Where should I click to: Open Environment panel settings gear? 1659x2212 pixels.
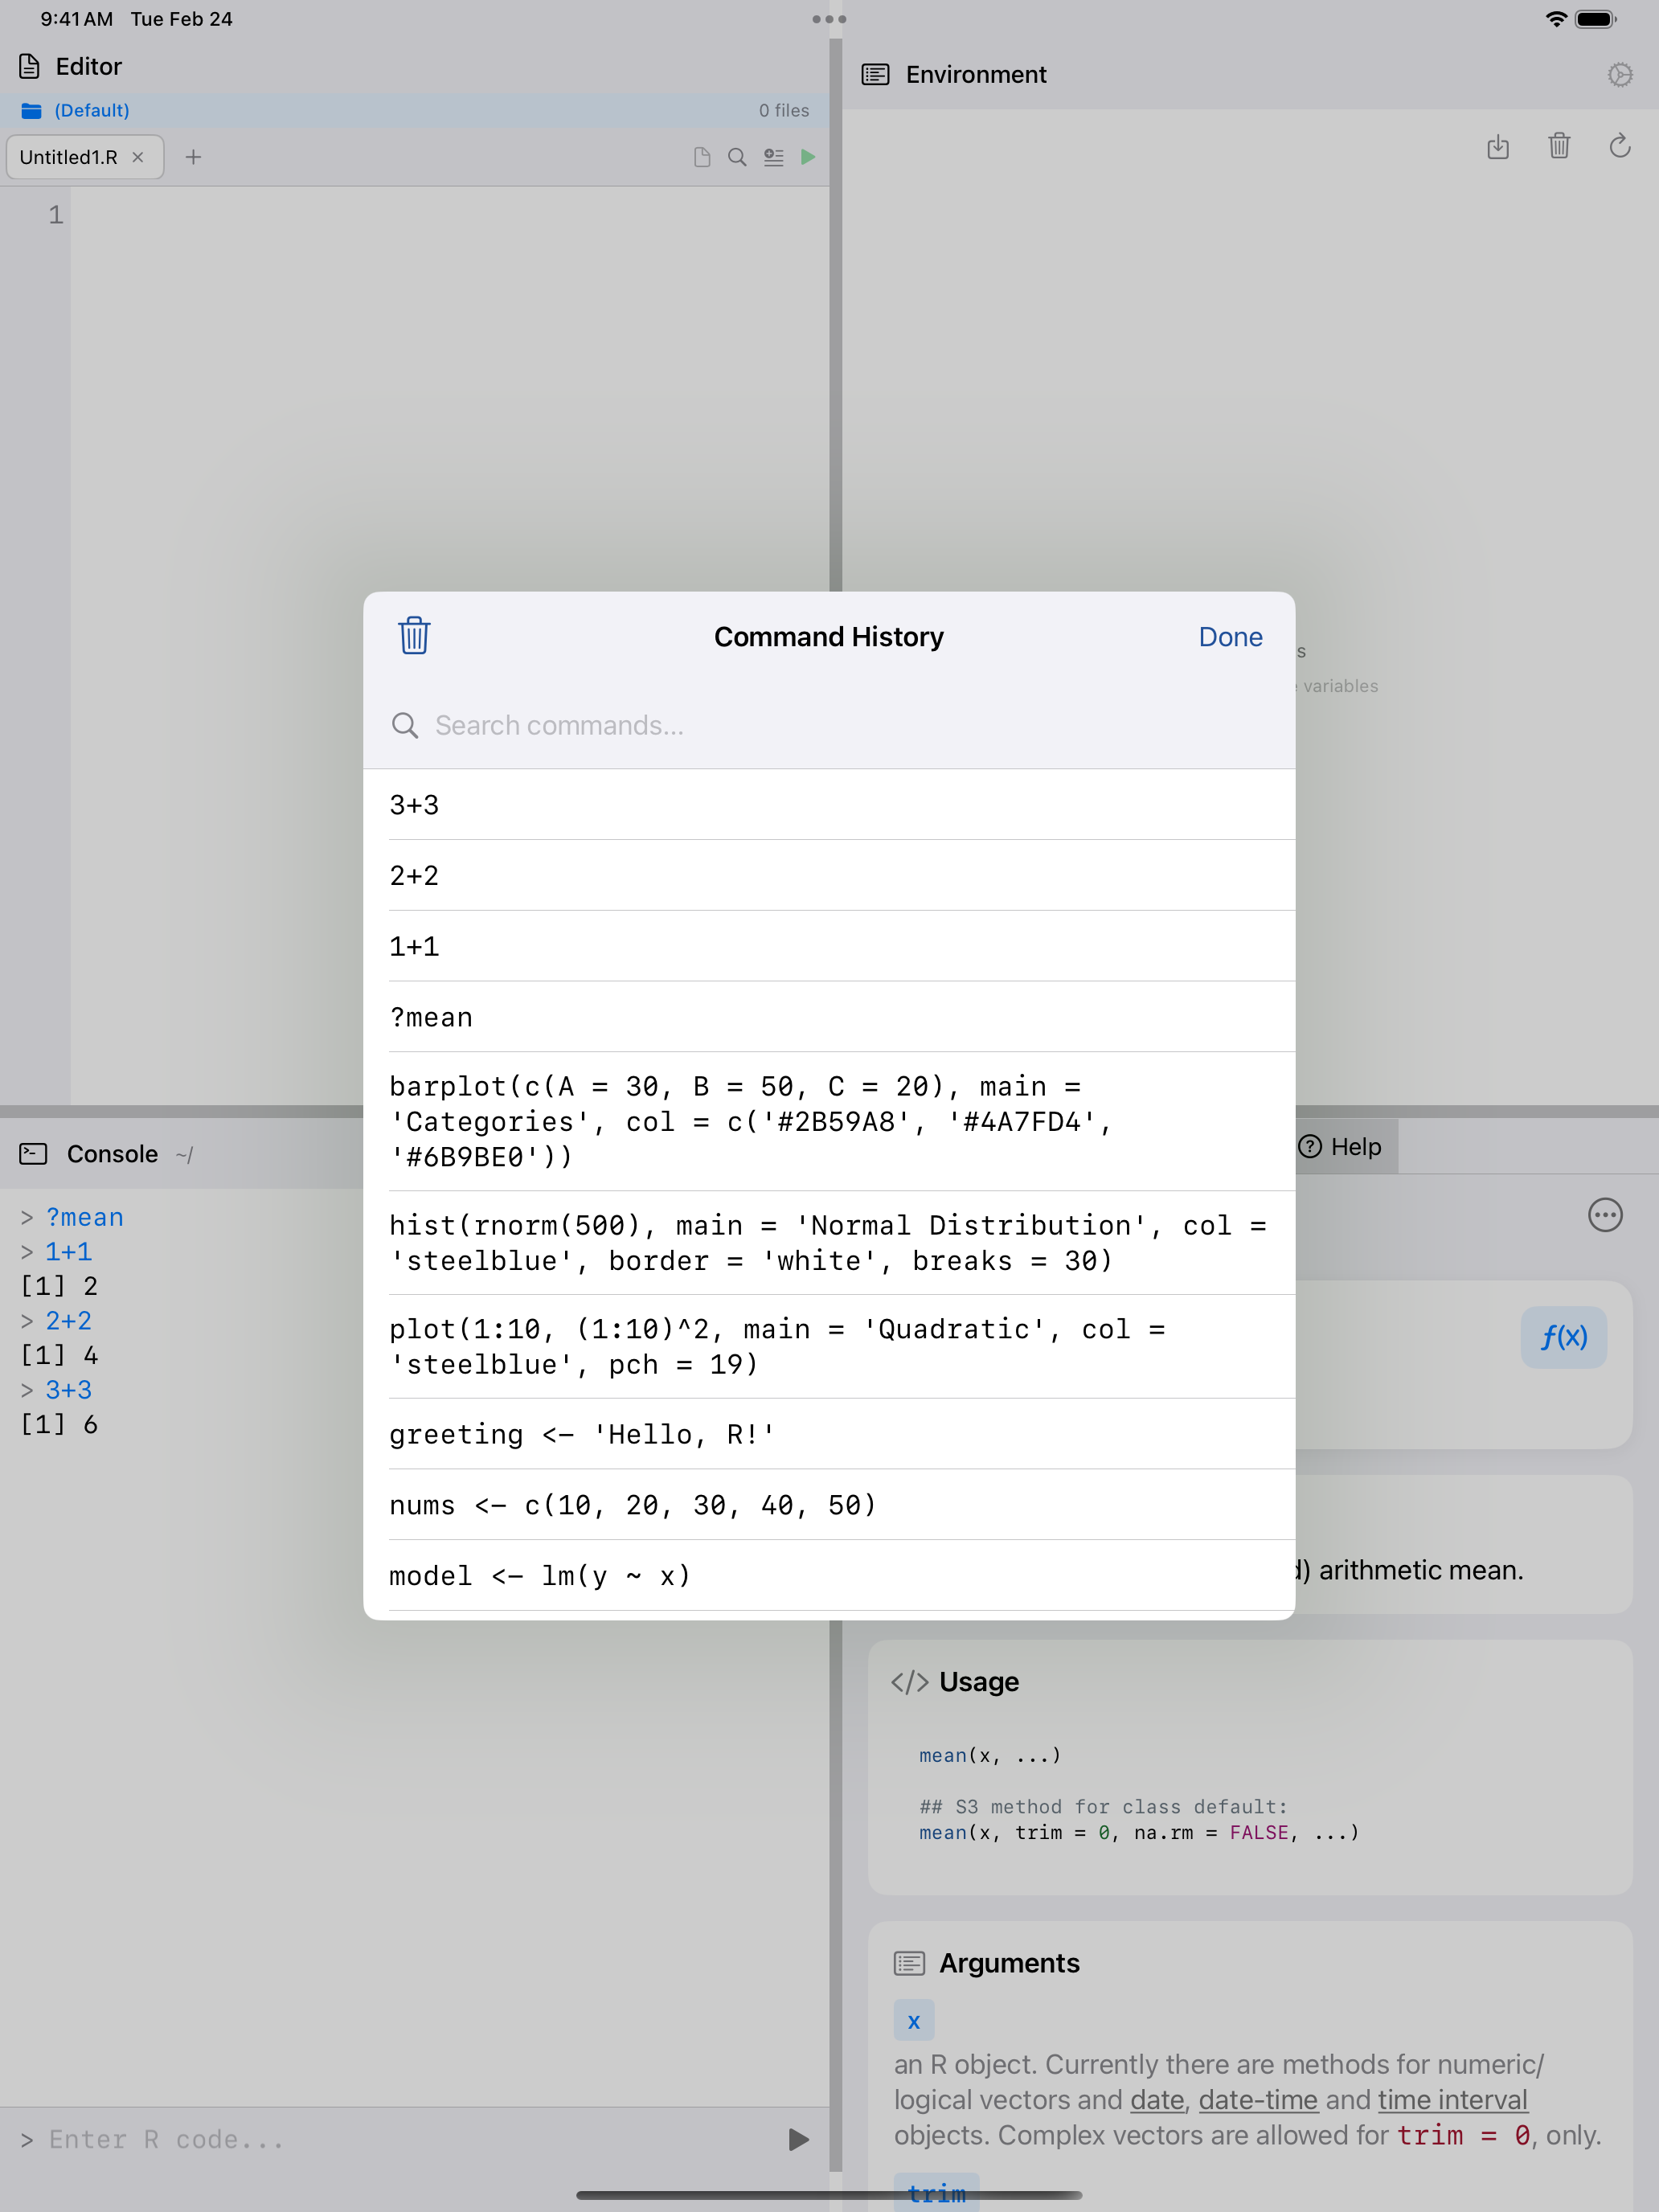click(x=1621, y=73)
